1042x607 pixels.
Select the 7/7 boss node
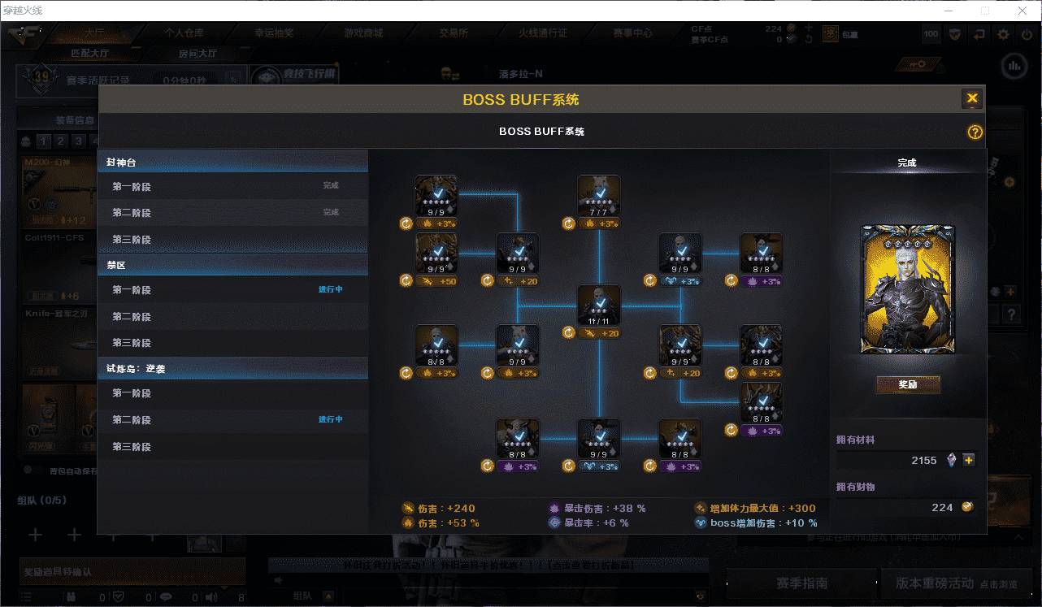[x=599, y=195]
